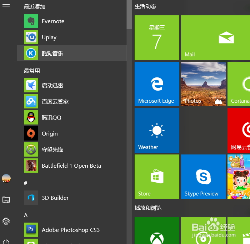Click the 生活动态 tile group title
Screen dimensions: 250x244
pyautogui.click(x=145, y=6)
